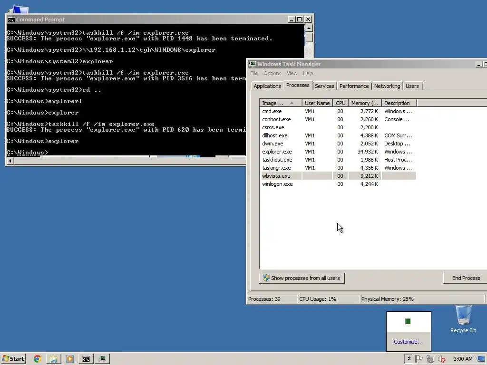Click the C:\Windows> prompt line in Command Prompt
Viewport: 487px width, 365px height.
(27, 153)
